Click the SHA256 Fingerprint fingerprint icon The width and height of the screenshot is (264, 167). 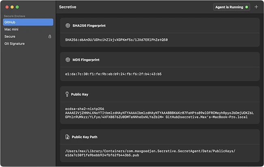coord(68,26)
